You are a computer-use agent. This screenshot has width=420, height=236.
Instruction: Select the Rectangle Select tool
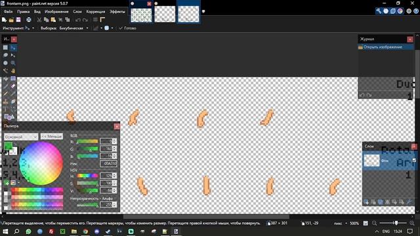[5, 48]
